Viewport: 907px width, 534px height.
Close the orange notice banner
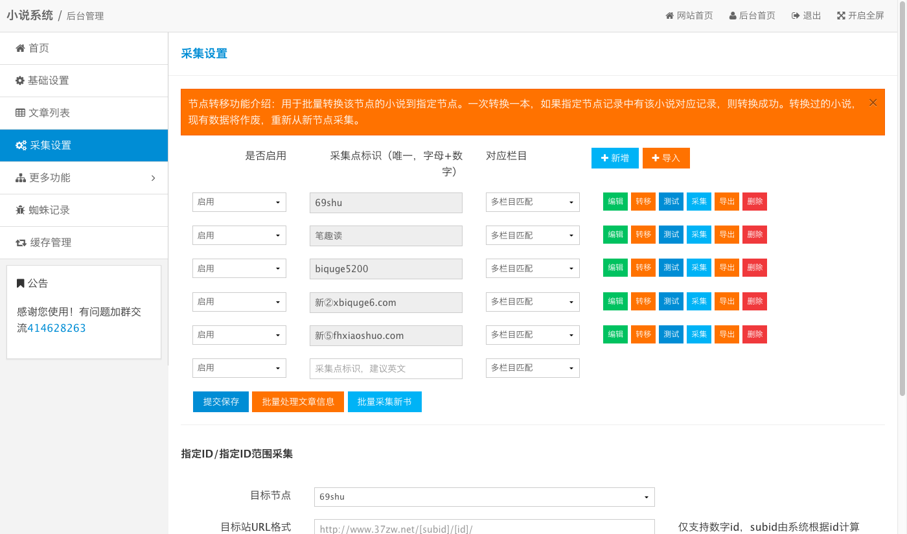click(873, 102)
